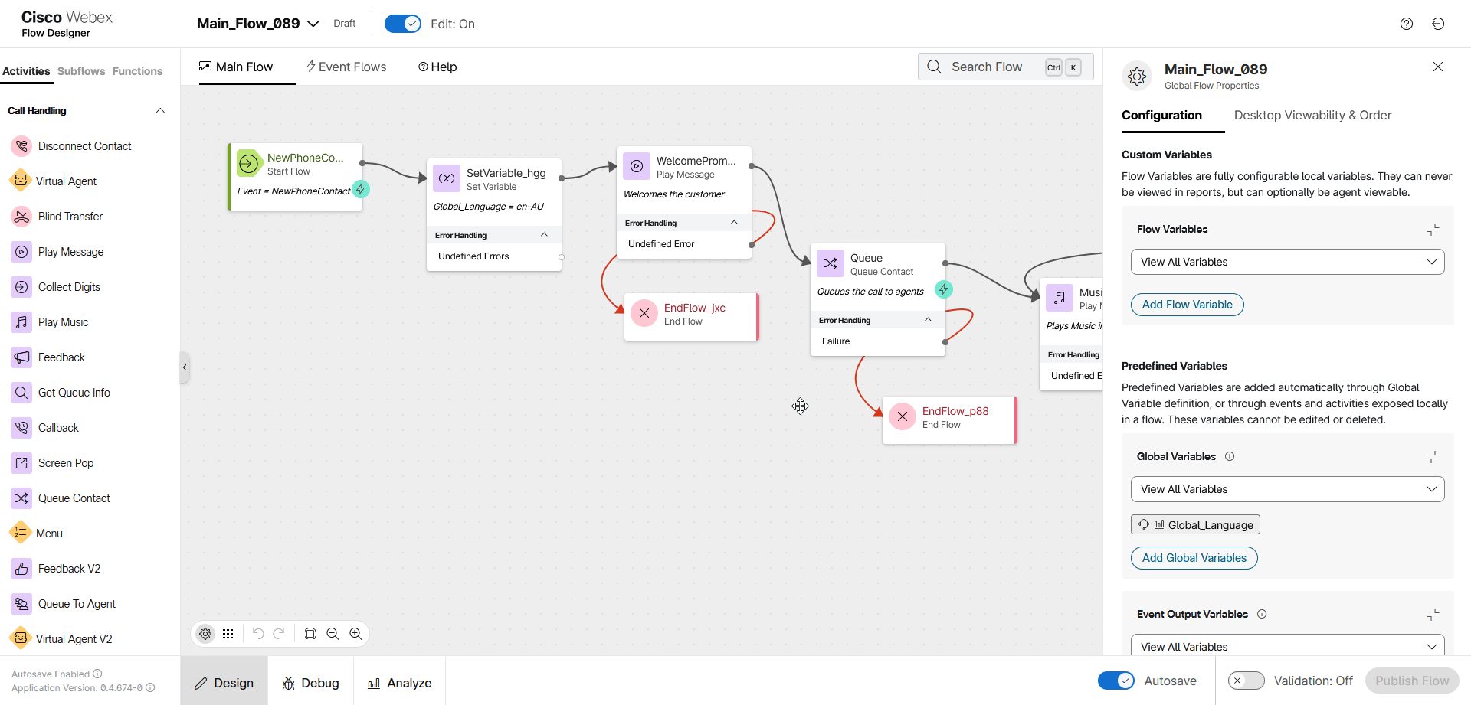This screenshot has height=705, width=1471.
Task: Pick the Callback activity icon
Action: pos(21,428)
